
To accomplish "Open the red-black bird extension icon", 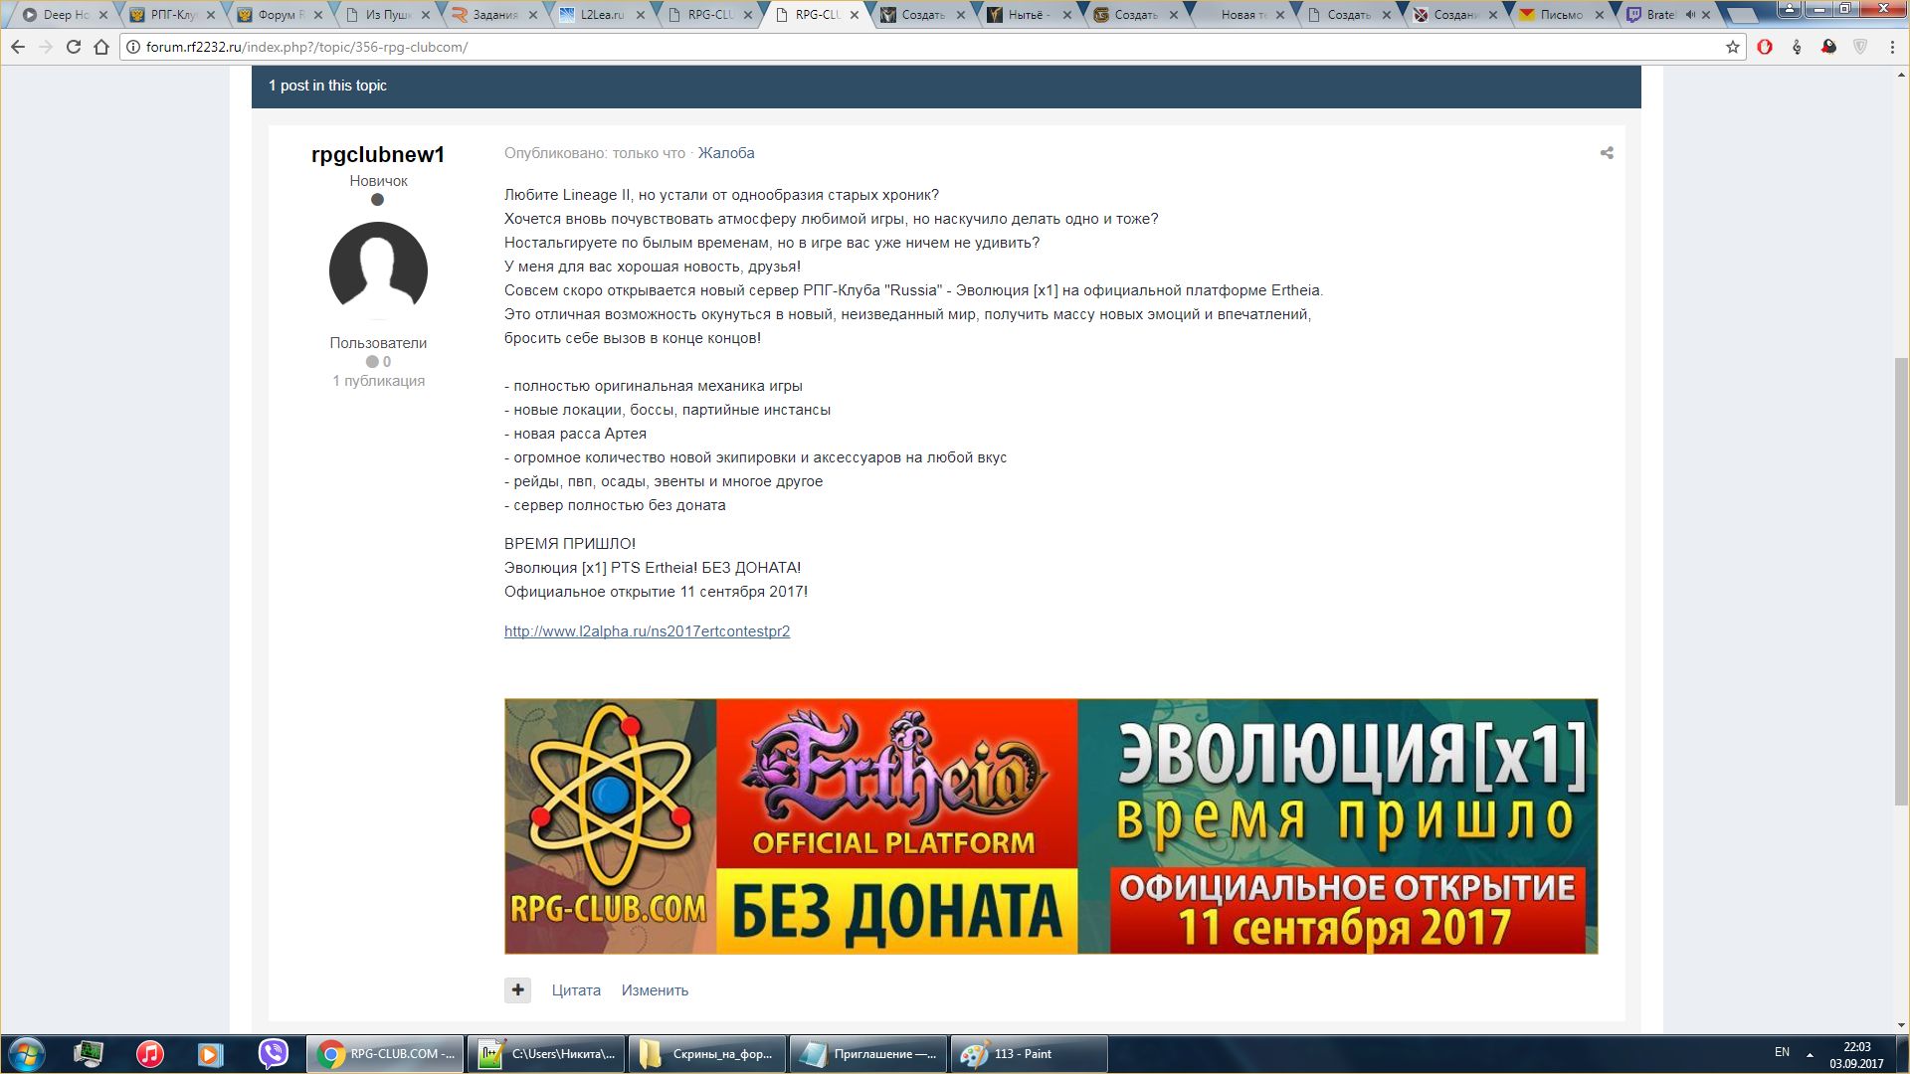I will point(1828,47).
